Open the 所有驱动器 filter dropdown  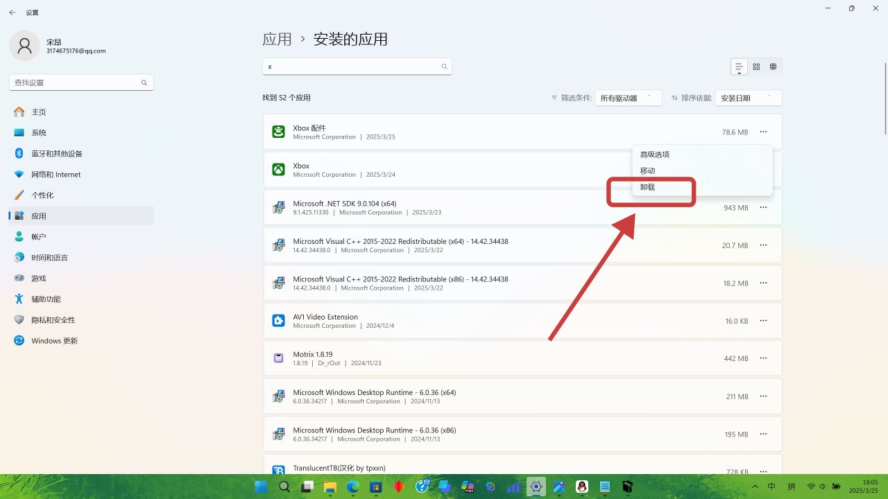tap(628, 98)
